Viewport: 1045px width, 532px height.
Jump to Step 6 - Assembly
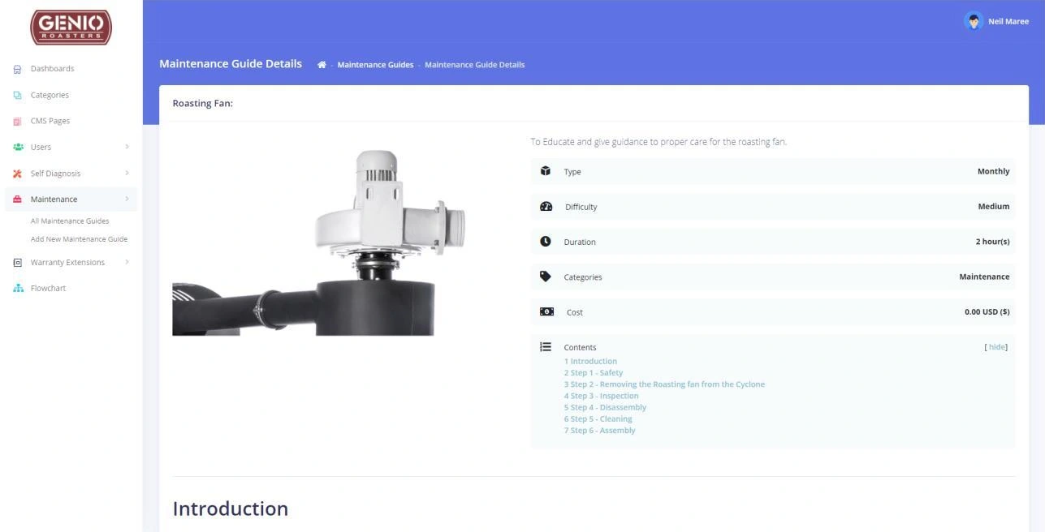(x=599, y=431)
